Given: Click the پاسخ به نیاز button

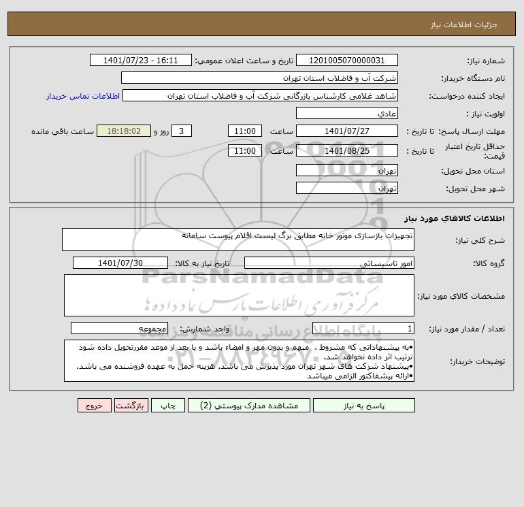Looking at the screenshot, I should pos(364,406).
